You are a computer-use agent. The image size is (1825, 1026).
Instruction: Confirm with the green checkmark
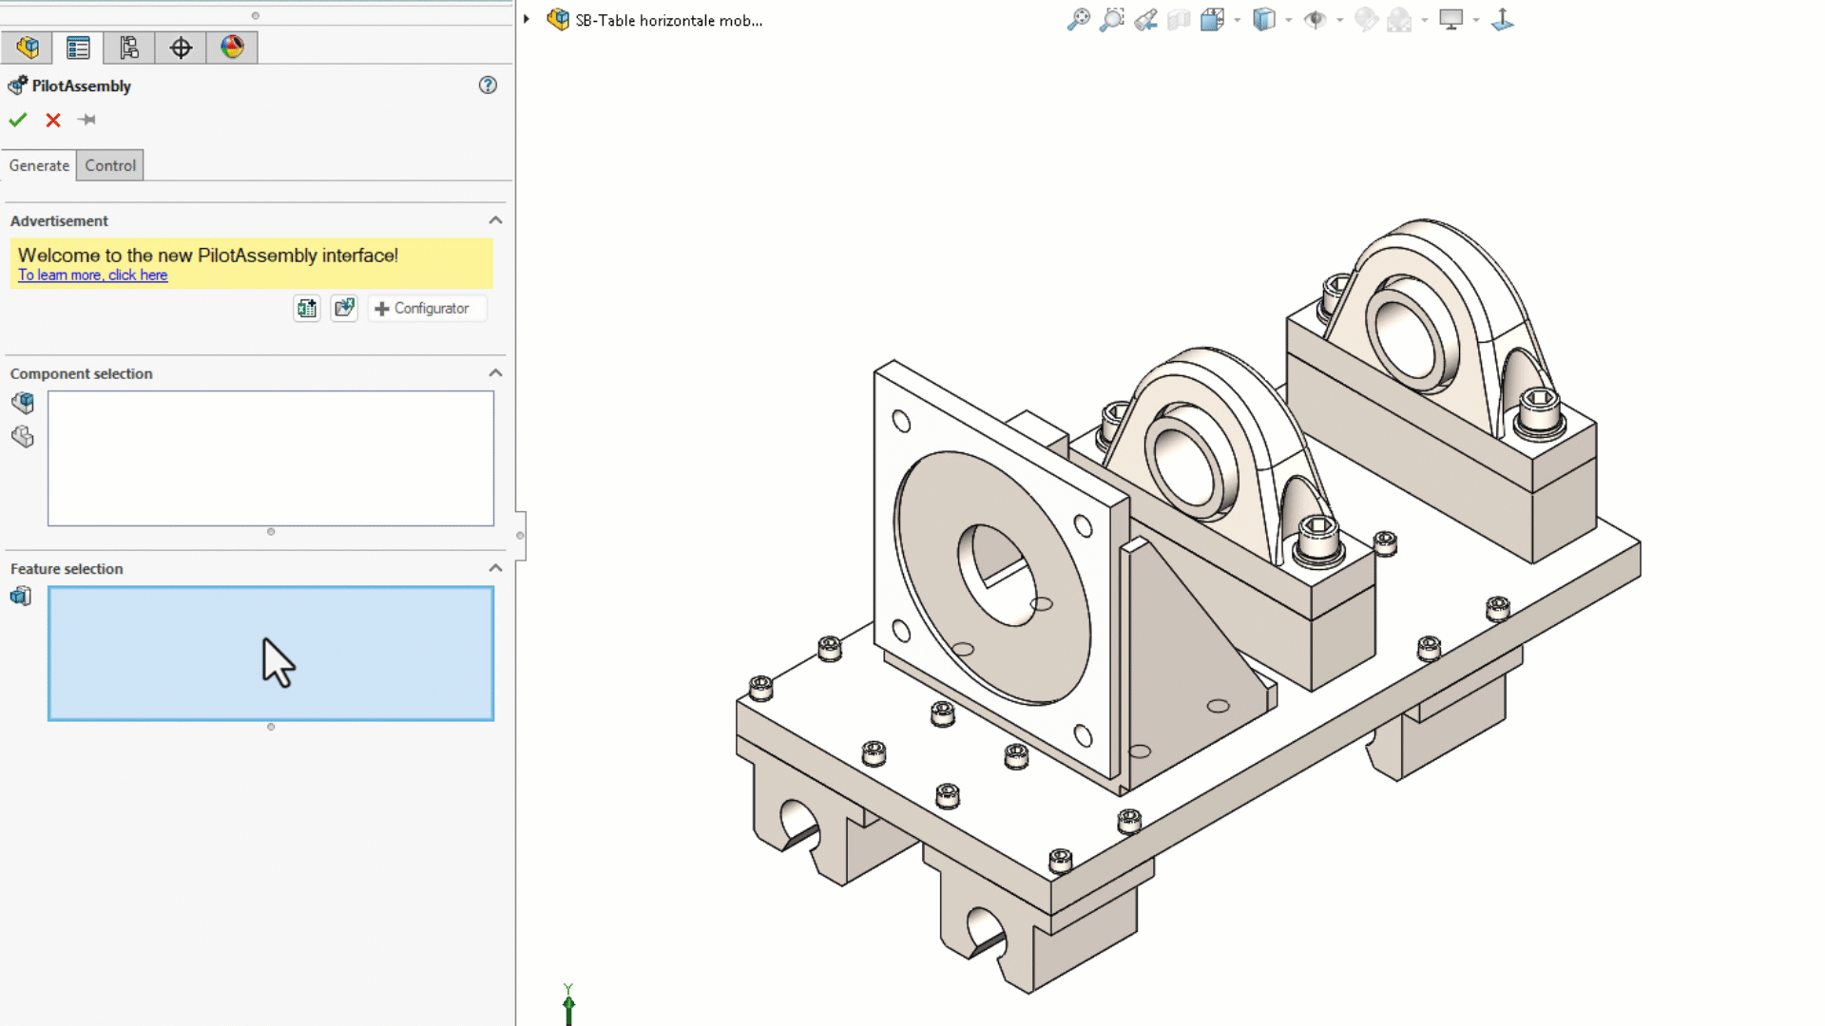pyautogui.click(x=18, y=120)
